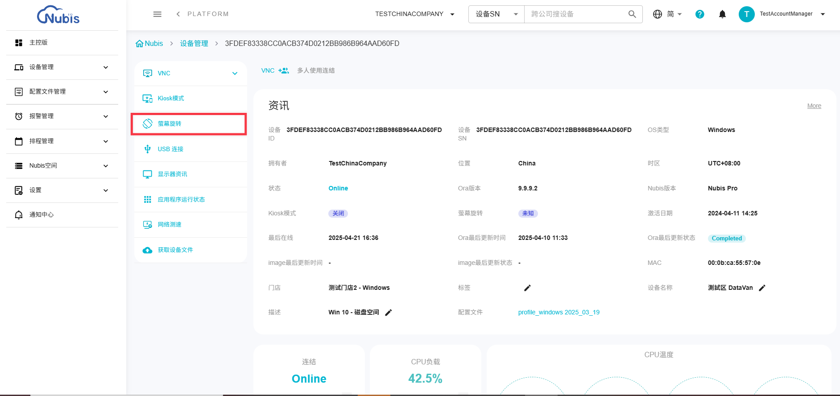Expand the Nubis空间 sidebar chevron
This screenshot has height=396, width=840.
[x=106, y=166]
